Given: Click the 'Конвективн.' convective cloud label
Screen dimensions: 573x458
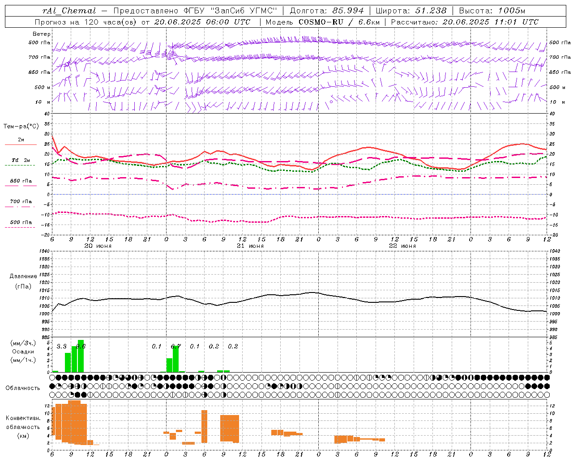Looking at the screenshot, I should coord(23,418).
